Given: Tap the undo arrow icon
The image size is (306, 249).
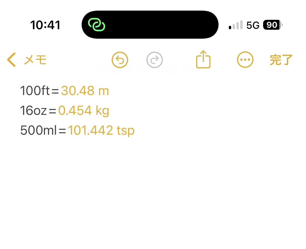Looking at the screenshot, I should point(120,60).
